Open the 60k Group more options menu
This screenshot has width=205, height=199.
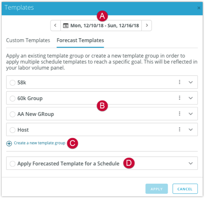point(180,98)
